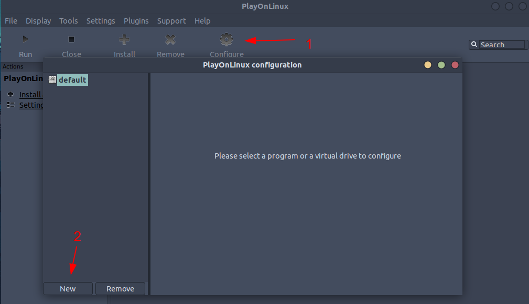Open the Help menu
The width and height of the screenshot is (529, 304).
pos(202,21)
